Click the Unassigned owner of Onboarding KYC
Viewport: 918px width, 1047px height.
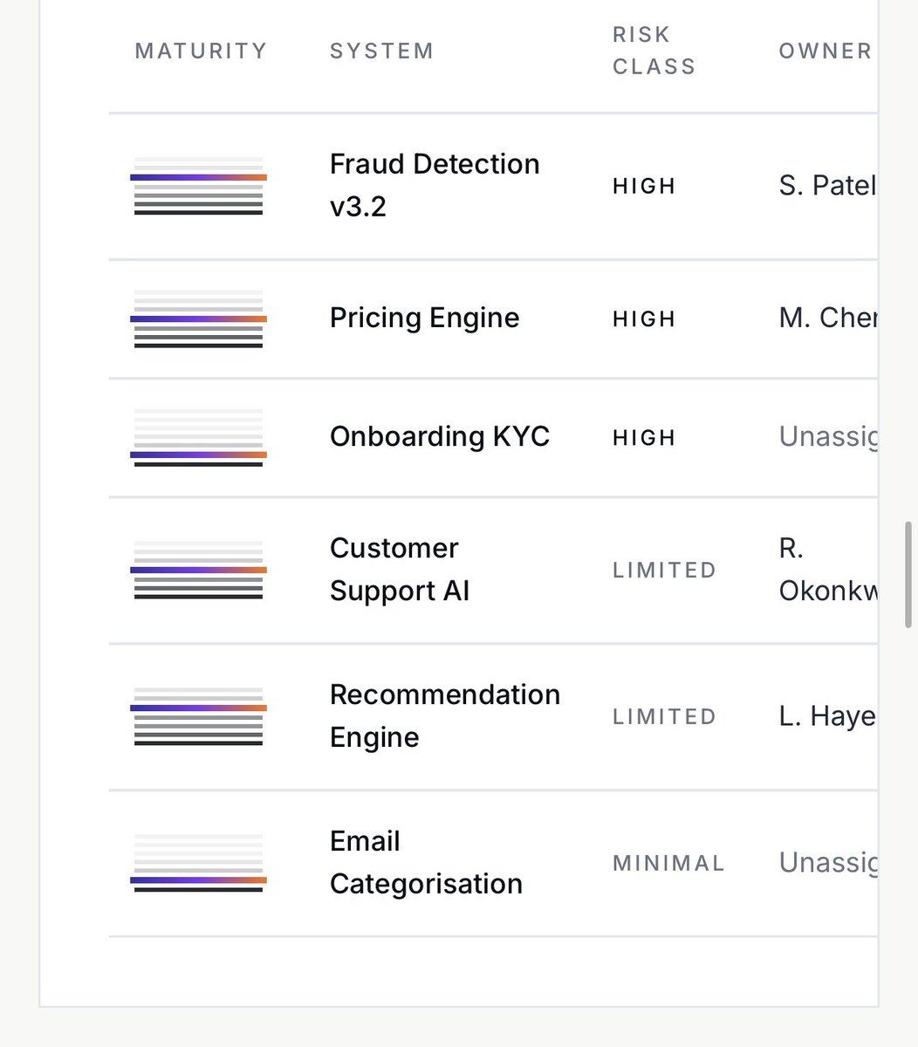828,436
